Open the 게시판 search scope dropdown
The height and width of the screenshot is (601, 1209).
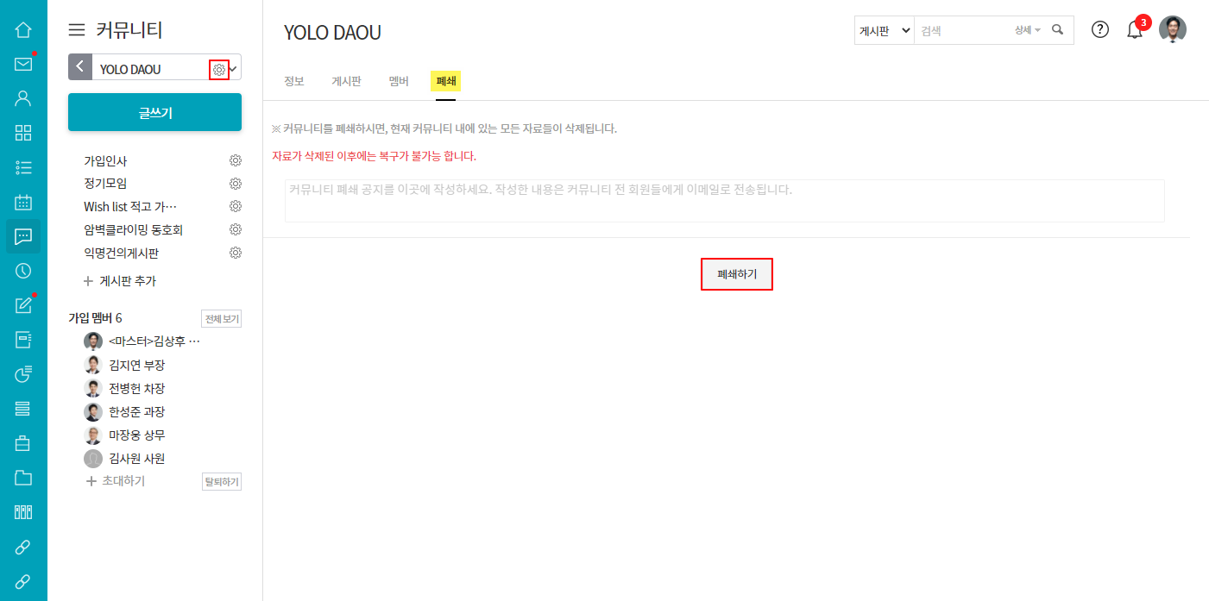(885, 30)
